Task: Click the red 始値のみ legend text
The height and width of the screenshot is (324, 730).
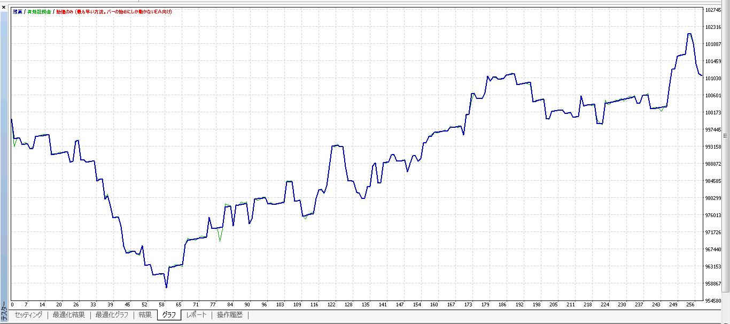Action: pos(114,11)
